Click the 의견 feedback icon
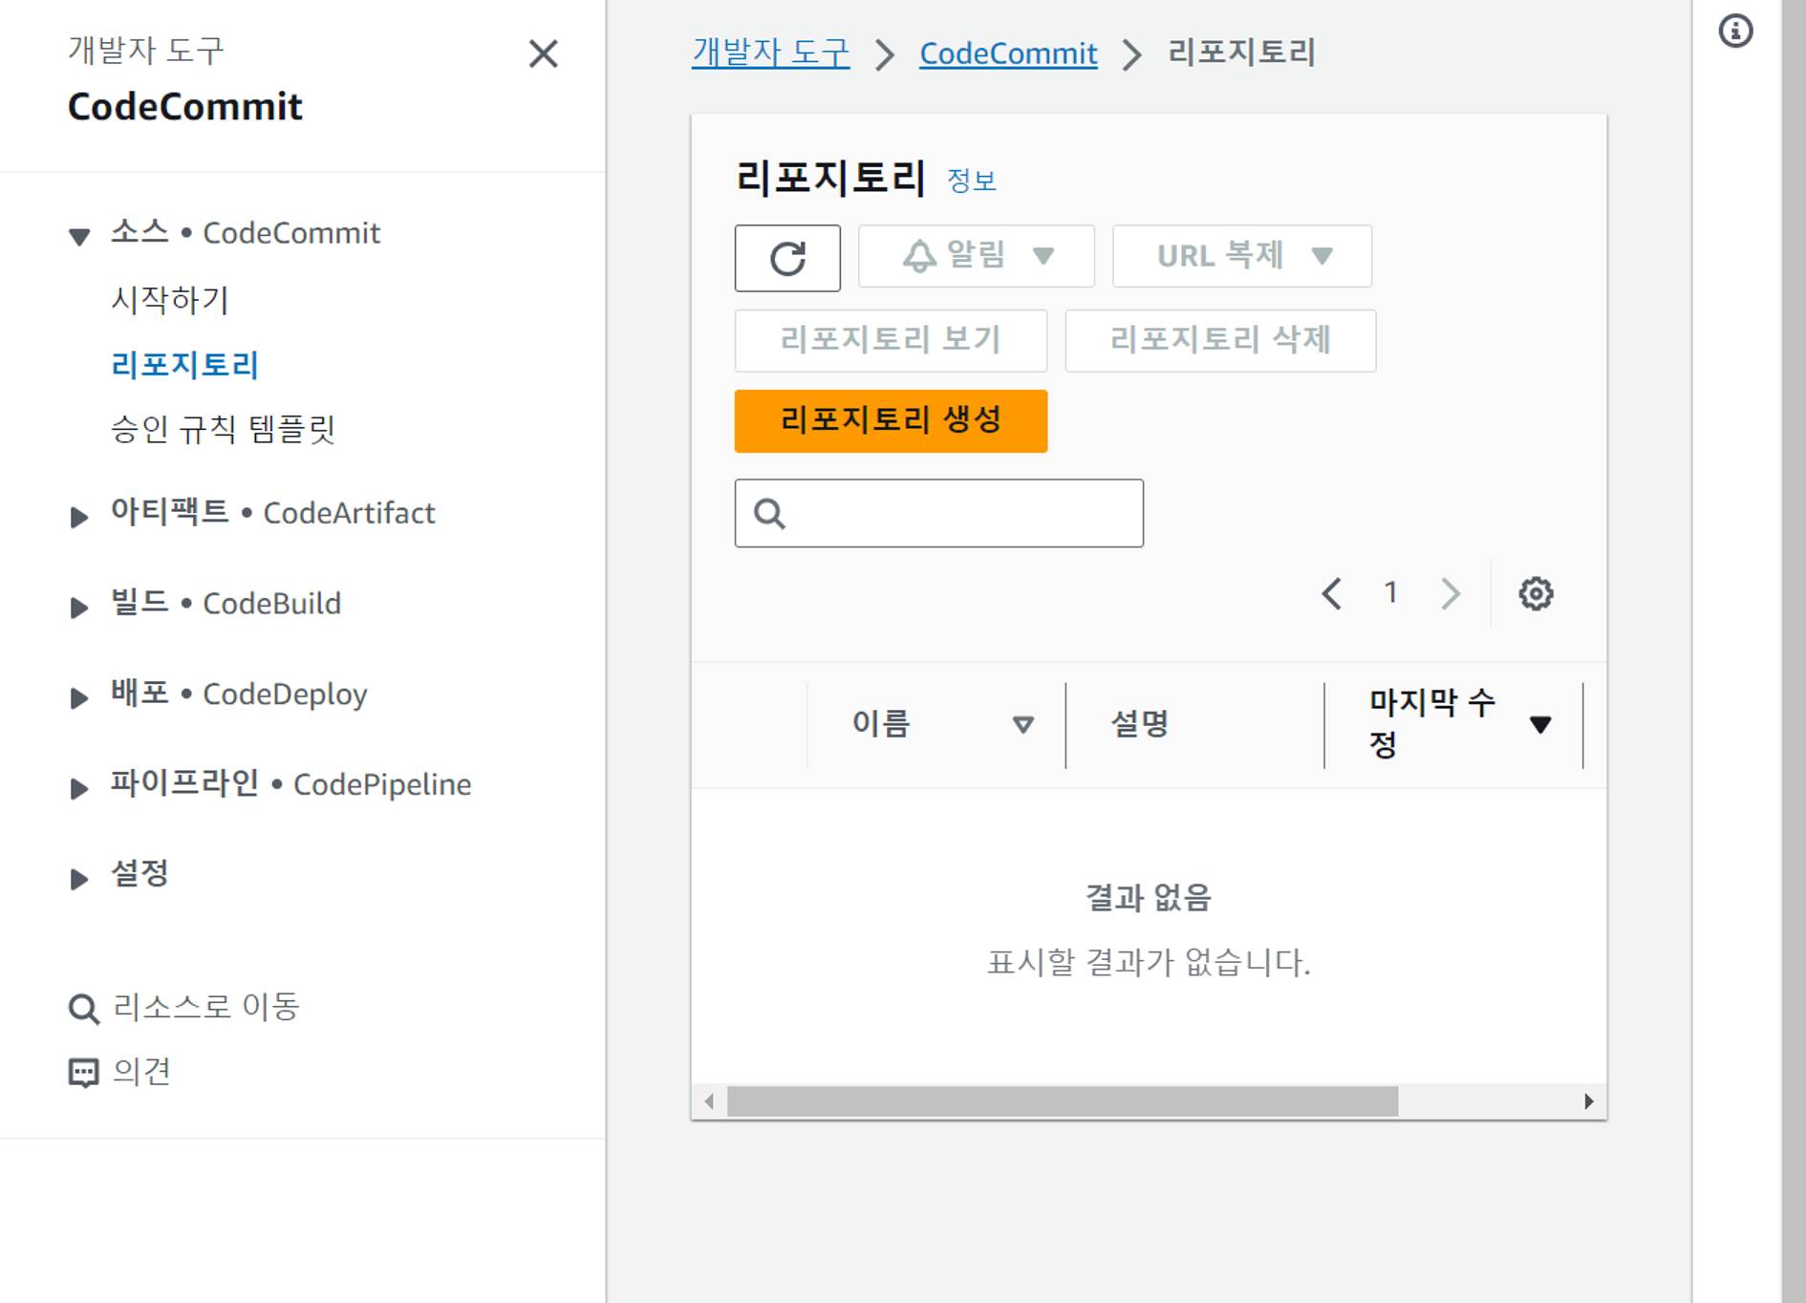1806x1303 pixels. pyautogui.click(x=83, y=1073)
